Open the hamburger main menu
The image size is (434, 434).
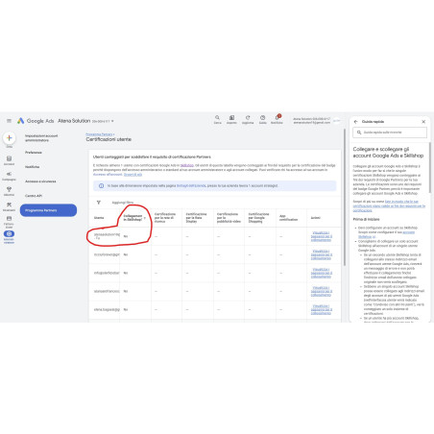click(x=9, y=121)
